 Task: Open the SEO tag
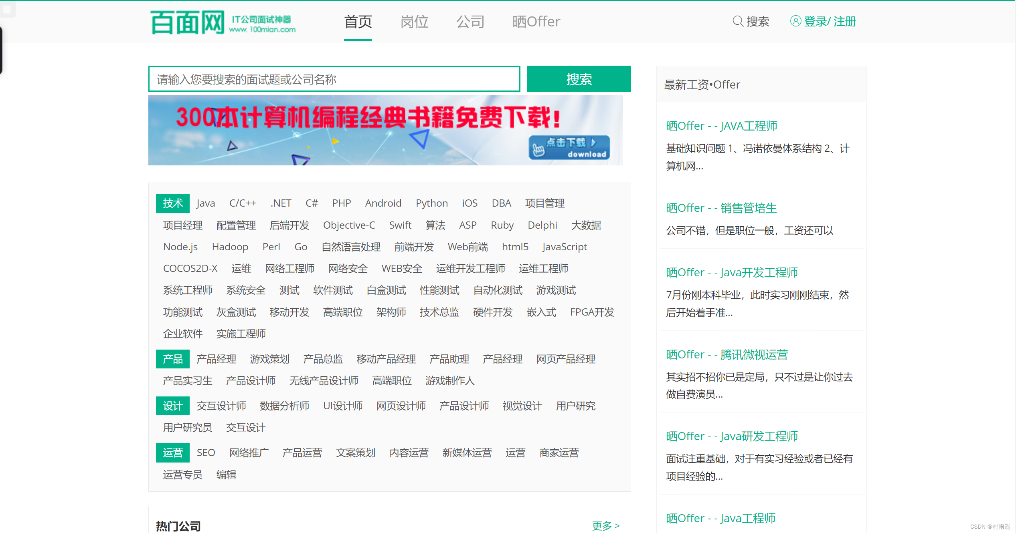coord(206,453)
